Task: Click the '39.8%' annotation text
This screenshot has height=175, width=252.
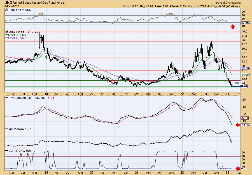Action: click(x=239, y=83)
